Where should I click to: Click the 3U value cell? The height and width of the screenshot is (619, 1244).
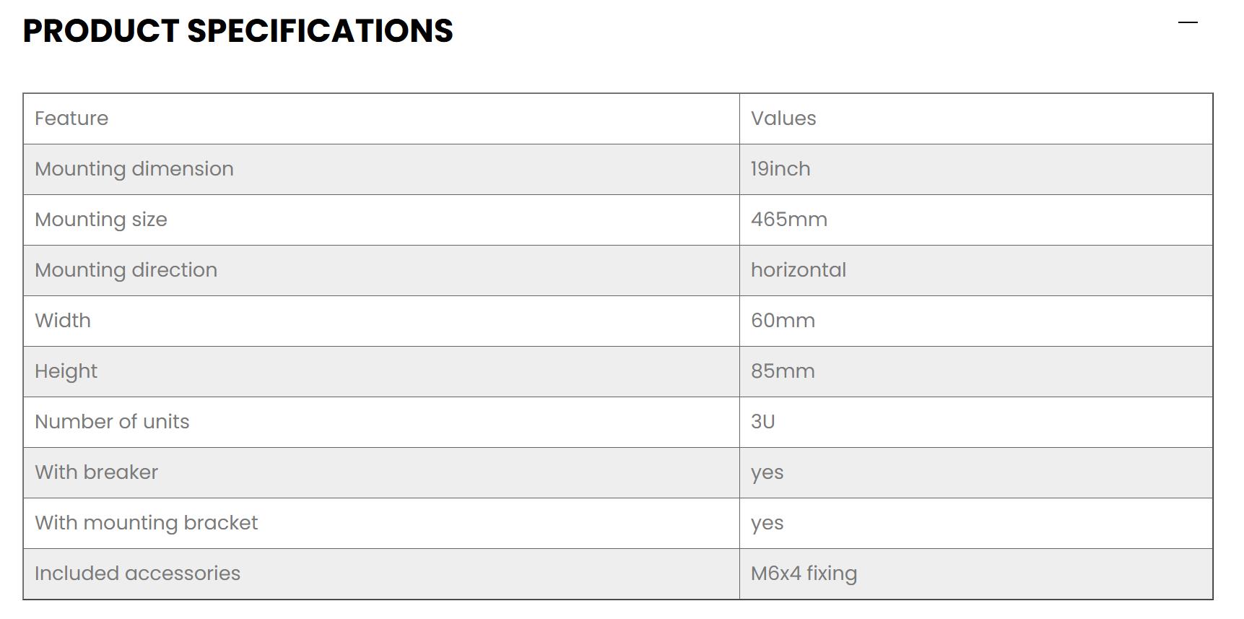click(762, 422)
